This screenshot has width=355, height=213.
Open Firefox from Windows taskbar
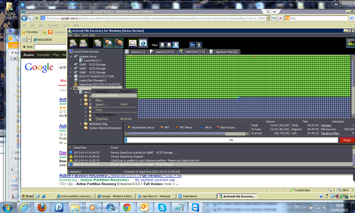(42, 207)
